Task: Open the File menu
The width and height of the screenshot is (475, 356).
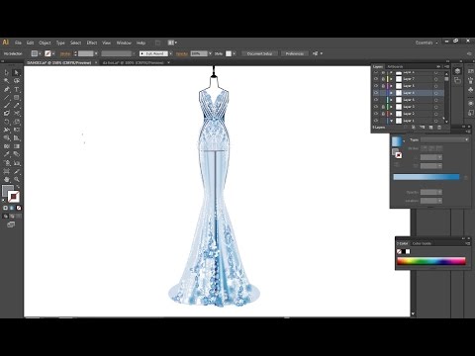Action: click(x=18, y=43)
